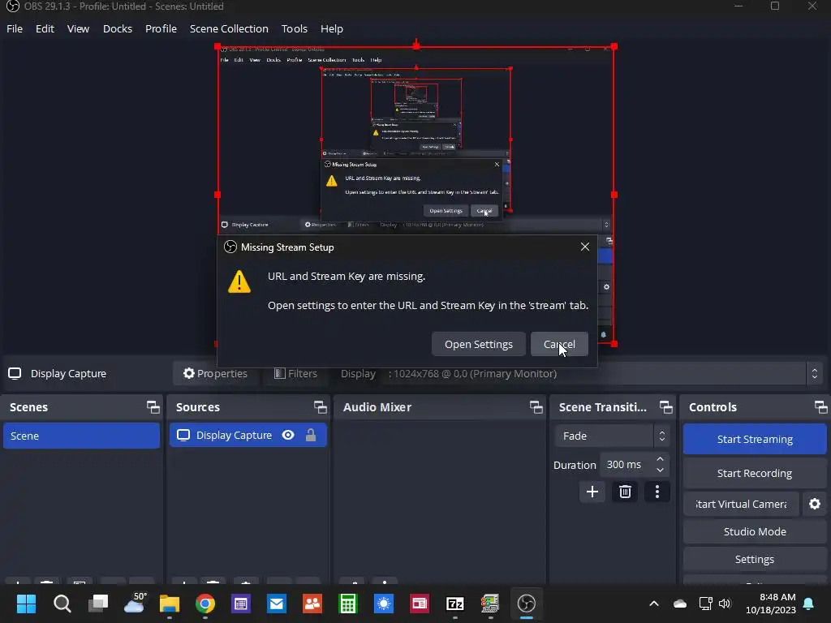Pop out the Sources dock
831x623 pixels.
click(320, 407)
